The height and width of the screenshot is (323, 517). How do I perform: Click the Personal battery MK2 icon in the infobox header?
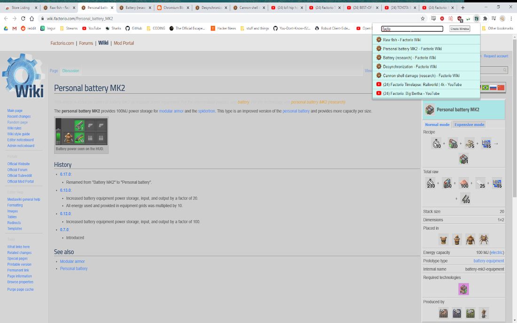(x=429, y=109)
